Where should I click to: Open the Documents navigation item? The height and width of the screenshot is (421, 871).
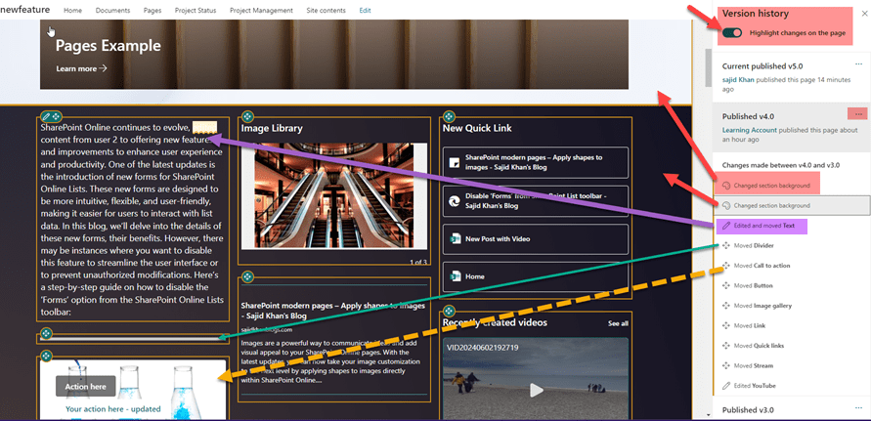pyautogui.click(x=112, y=10)
